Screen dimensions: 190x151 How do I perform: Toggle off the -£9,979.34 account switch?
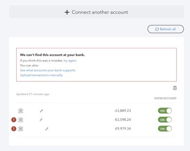[165, 129]
